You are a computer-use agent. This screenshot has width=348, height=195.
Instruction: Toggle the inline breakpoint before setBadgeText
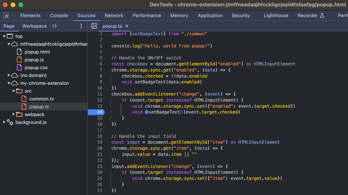147,112
